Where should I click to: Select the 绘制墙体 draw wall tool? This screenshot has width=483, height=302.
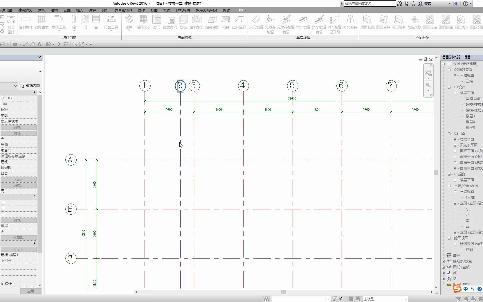tap(26, 22)
